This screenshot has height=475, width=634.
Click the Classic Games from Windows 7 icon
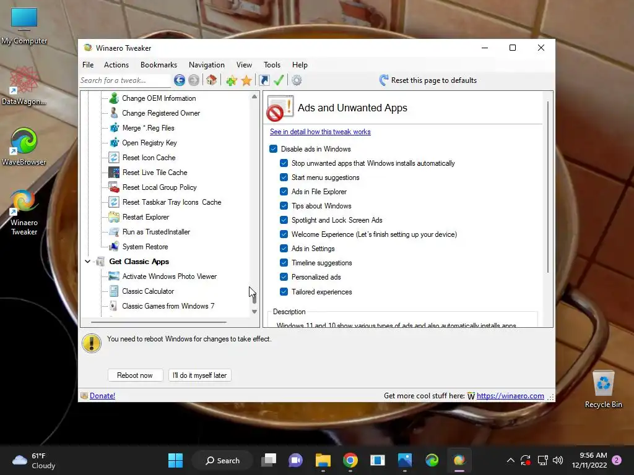[x=114, y=306]
